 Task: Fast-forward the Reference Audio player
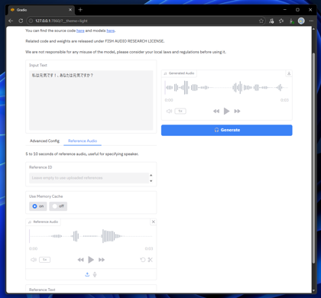[102, 260]
